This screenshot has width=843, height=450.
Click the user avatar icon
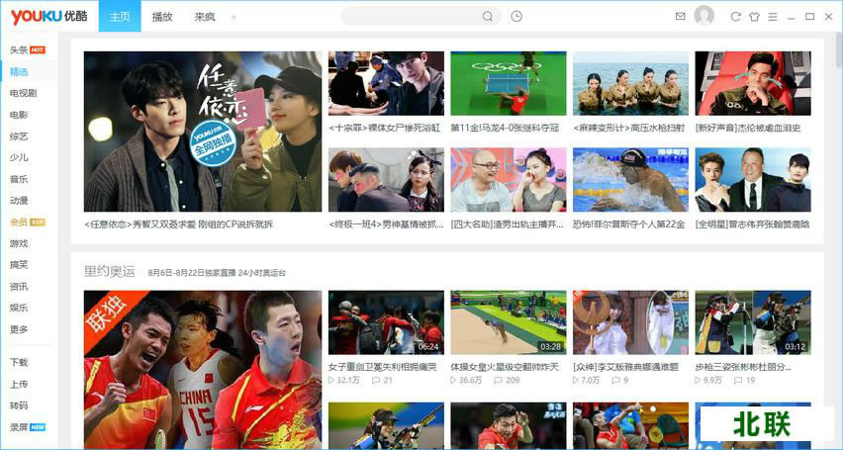click(703, 16)
